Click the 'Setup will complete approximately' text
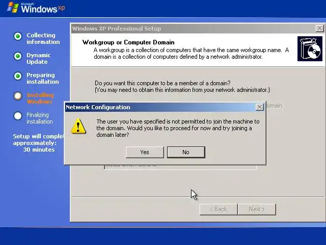Viewport: 326px width, 245px height. (x=39, y=139)
